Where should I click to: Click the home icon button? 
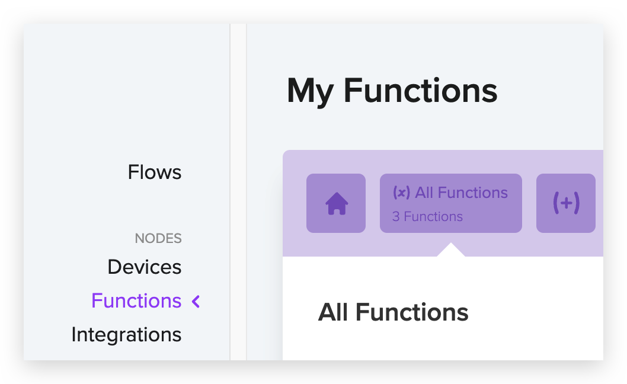pos(336,203)
